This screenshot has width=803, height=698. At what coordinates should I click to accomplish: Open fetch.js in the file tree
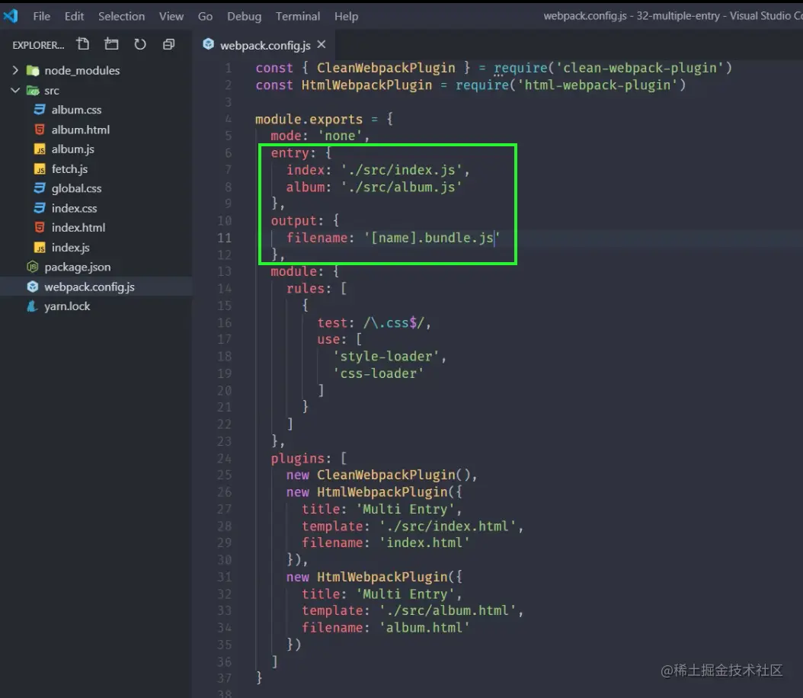pyautogui.click(x=69, y=169)
